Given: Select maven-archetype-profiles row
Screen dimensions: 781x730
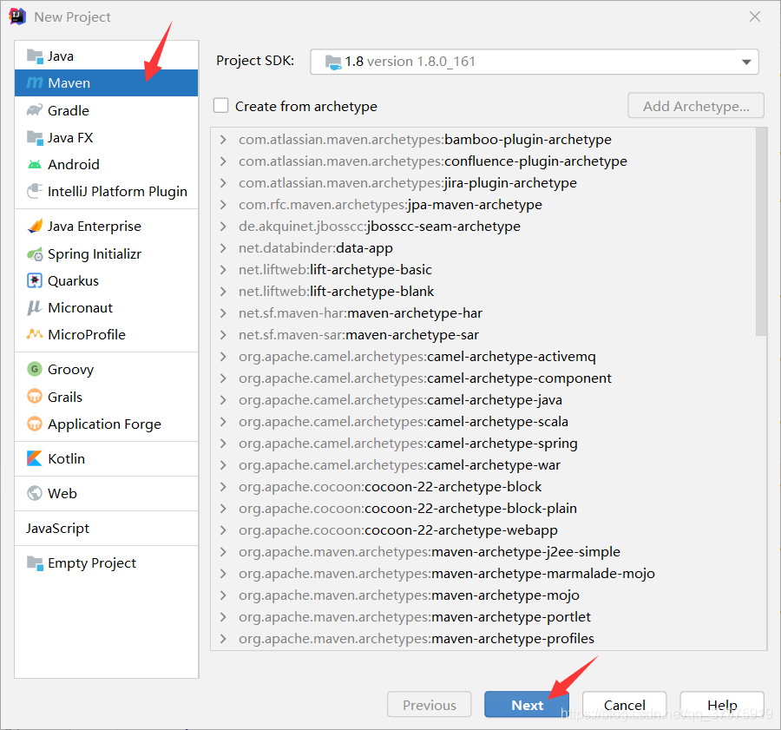Looking at the screenshot, I should 483,638.
